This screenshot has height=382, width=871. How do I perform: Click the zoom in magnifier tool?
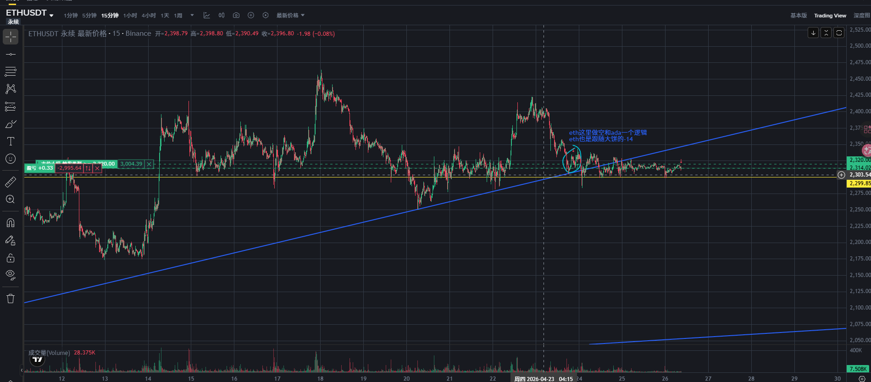pos(11,199)
